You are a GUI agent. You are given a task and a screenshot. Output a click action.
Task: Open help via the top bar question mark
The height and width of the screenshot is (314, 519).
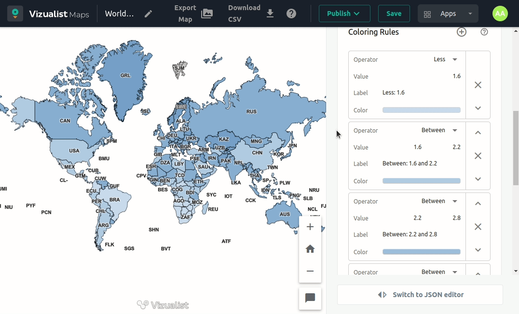click(291, 14)
